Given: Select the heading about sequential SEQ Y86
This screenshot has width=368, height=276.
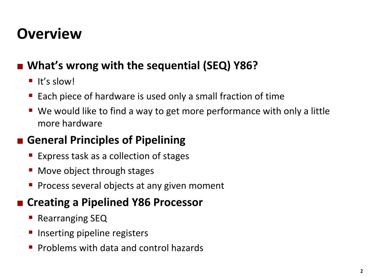Looking at the screenshot, I should 142,65.
